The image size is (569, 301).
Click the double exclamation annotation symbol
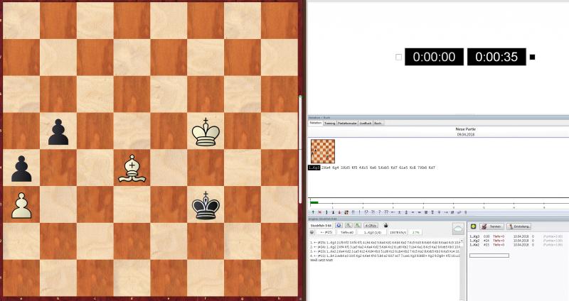(353, 212)
